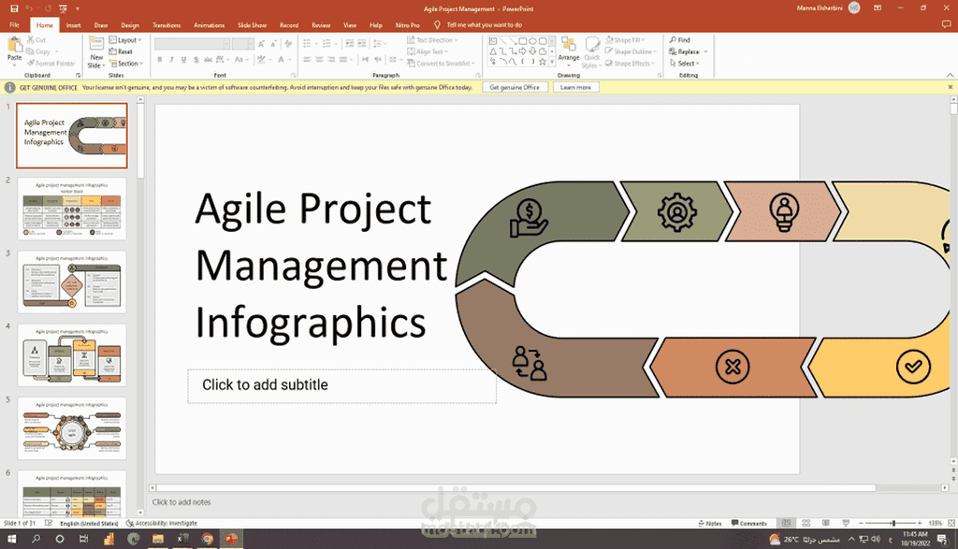The image size is (958, 549).
Task: Click the subtitle placeholder text box
Action: coord(342,385)
